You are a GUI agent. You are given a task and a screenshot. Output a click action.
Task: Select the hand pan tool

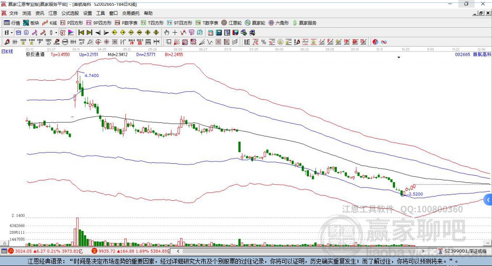click(167, 33)
